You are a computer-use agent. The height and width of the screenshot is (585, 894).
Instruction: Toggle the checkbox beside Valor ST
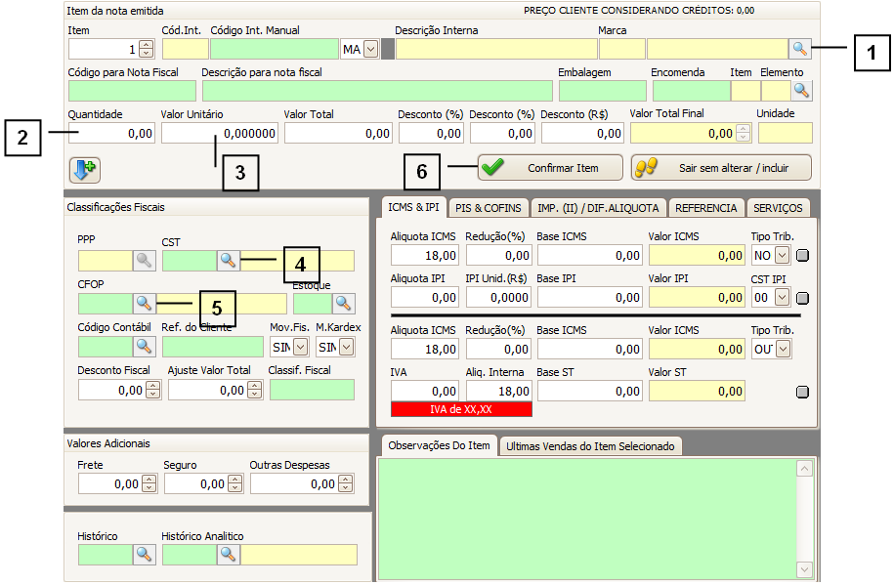tap(803, 392)
